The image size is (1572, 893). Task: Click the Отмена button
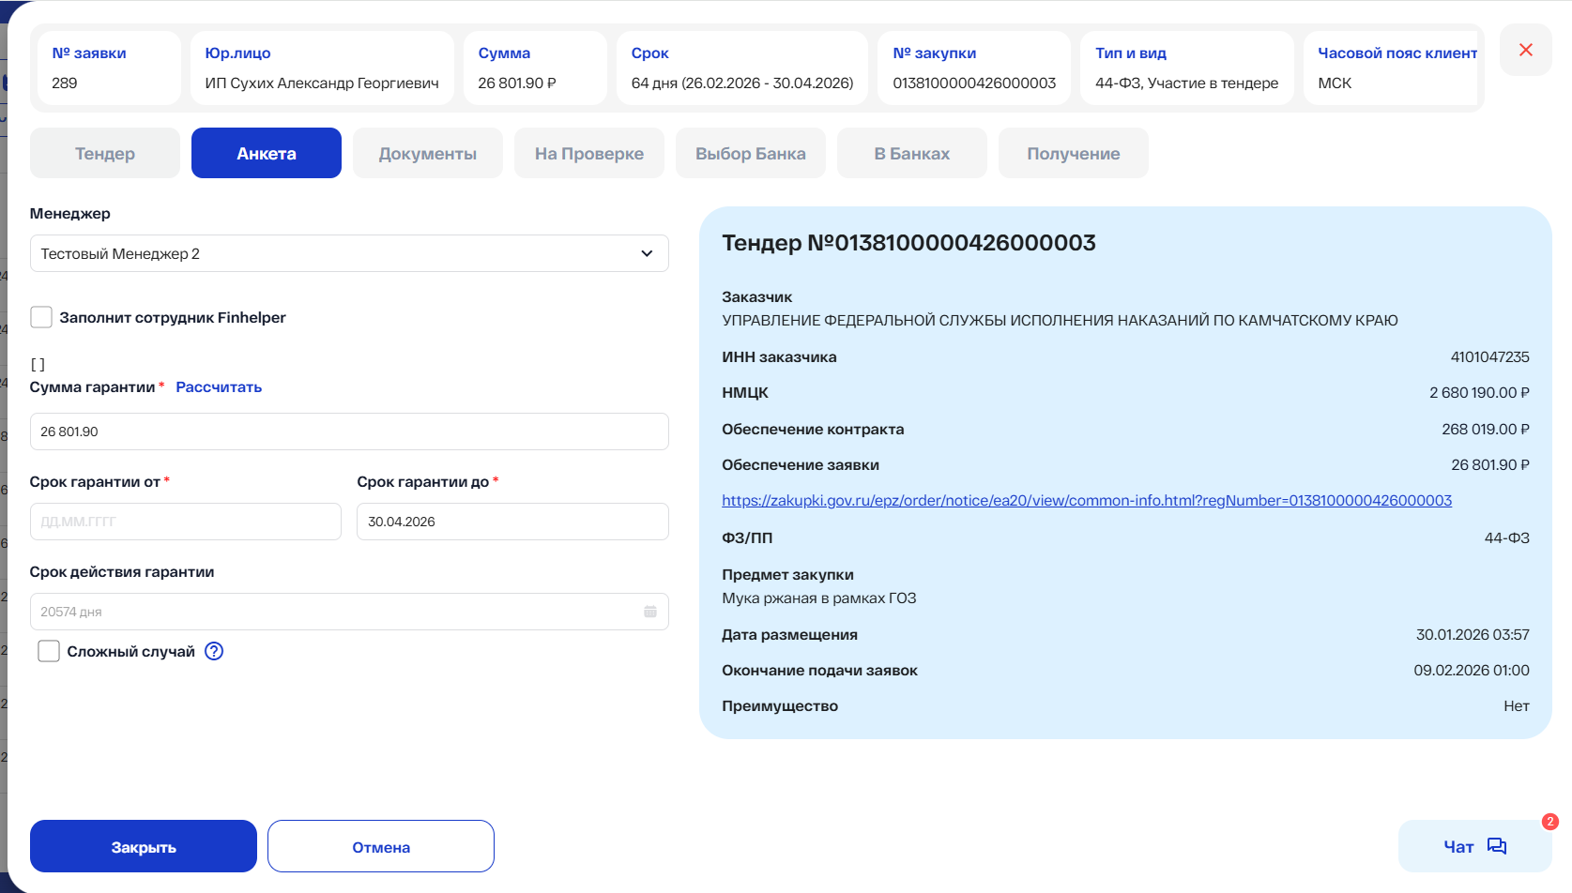coord(381,846)
